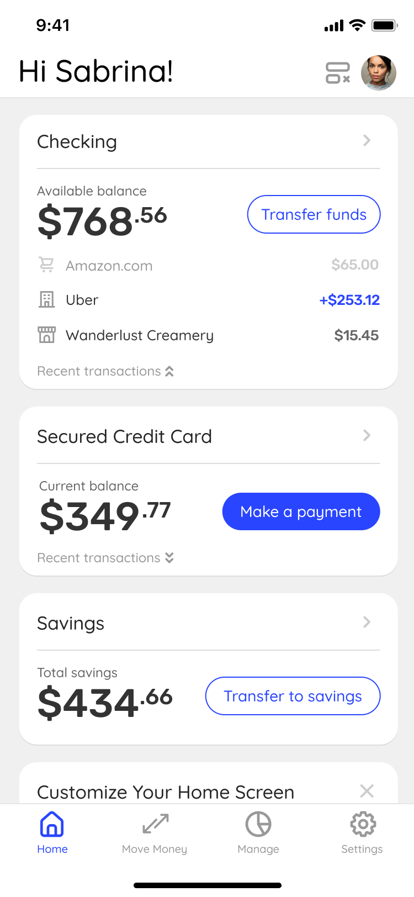Open Checking account details chevron
414x897 pixels.
pyautogui.click(x=367, y=141)
